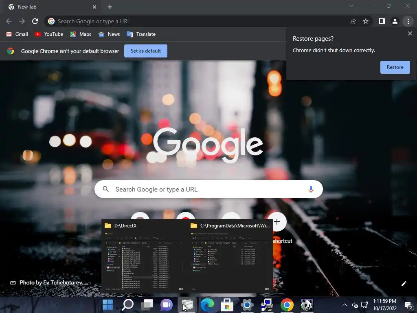Share this page via address bar icon
Viewport: 417px width, 313px height.
[353, 21]
